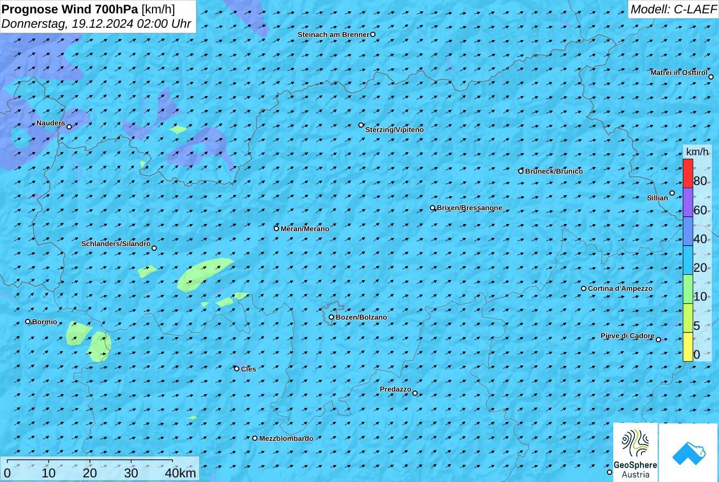Click the Meran/Merano city marker
Viewport: 719px width, 482px height.
point(276,229)
